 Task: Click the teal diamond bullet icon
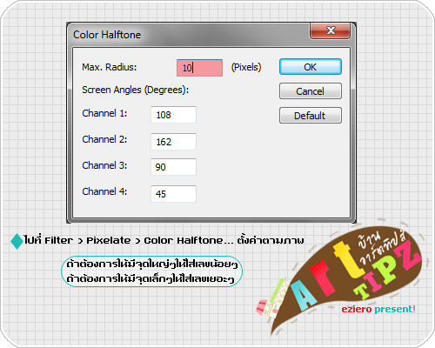pyautogui.click(x=17, y=241)
